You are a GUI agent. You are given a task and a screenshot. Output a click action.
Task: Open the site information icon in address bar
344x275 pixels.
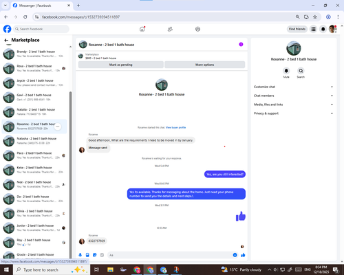pos(36,17)
